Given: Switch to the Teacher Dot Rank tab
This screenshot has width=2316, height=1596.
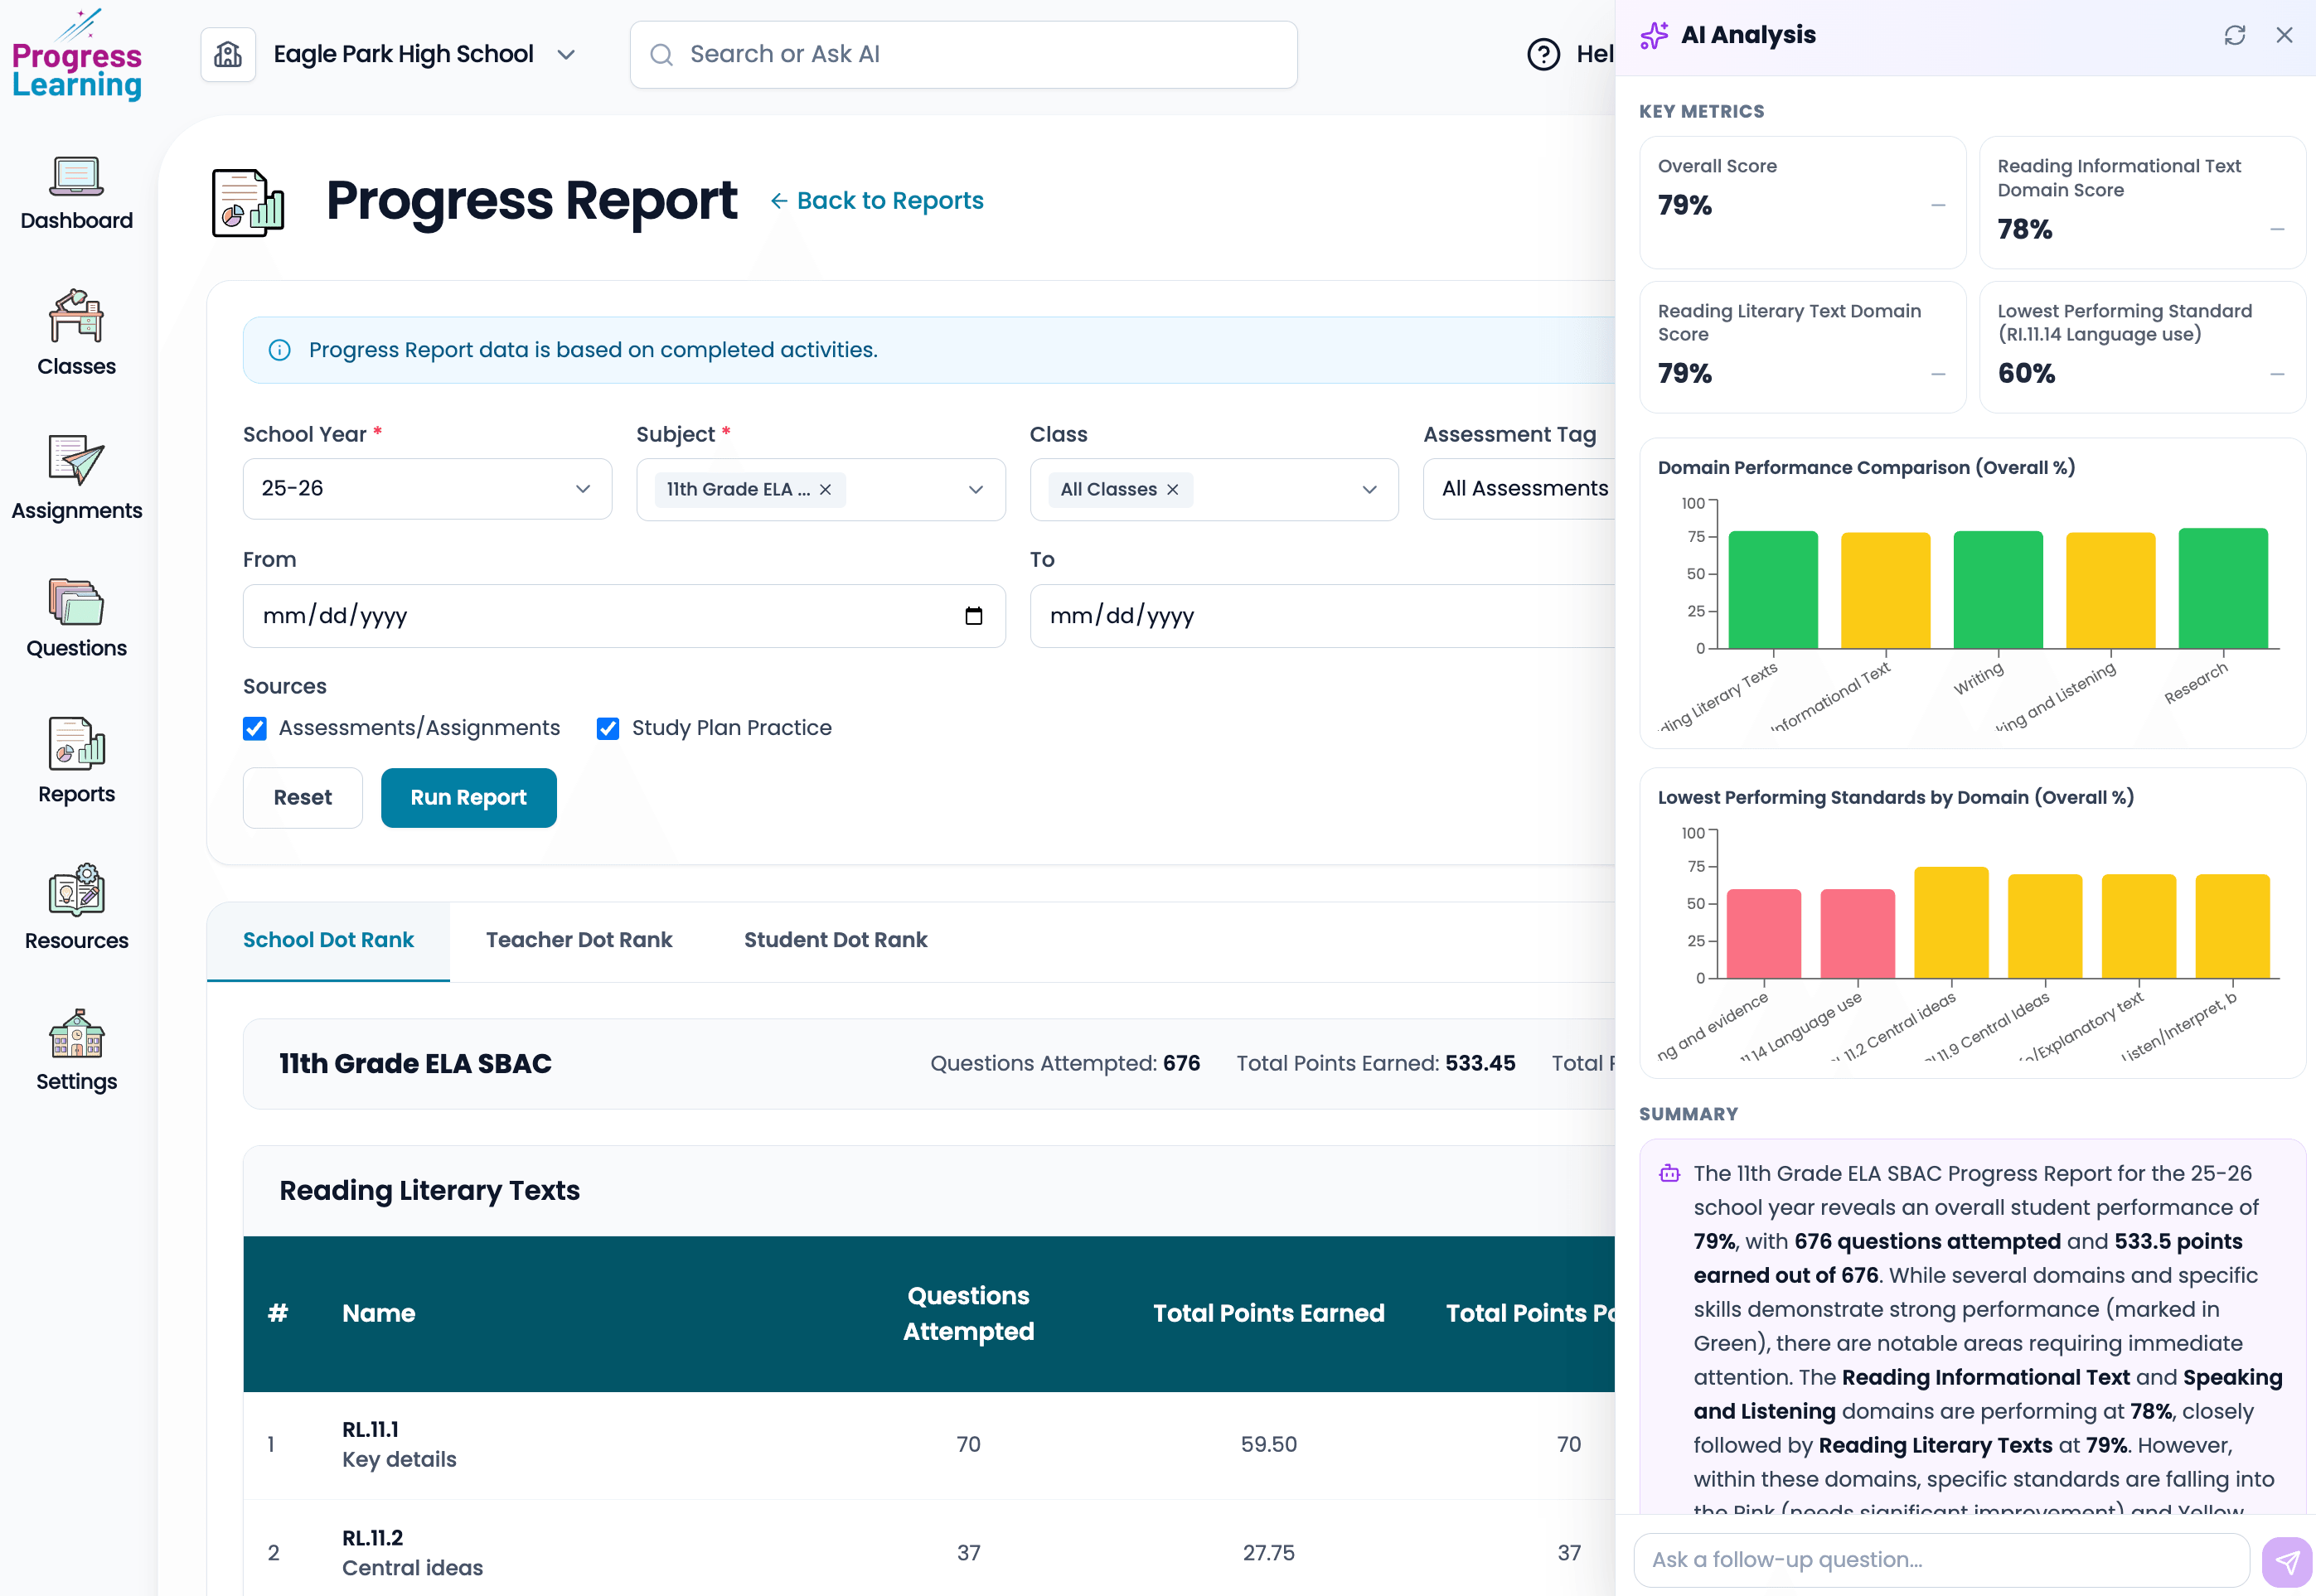Looking at the screenshot, I should coord(579,940).
